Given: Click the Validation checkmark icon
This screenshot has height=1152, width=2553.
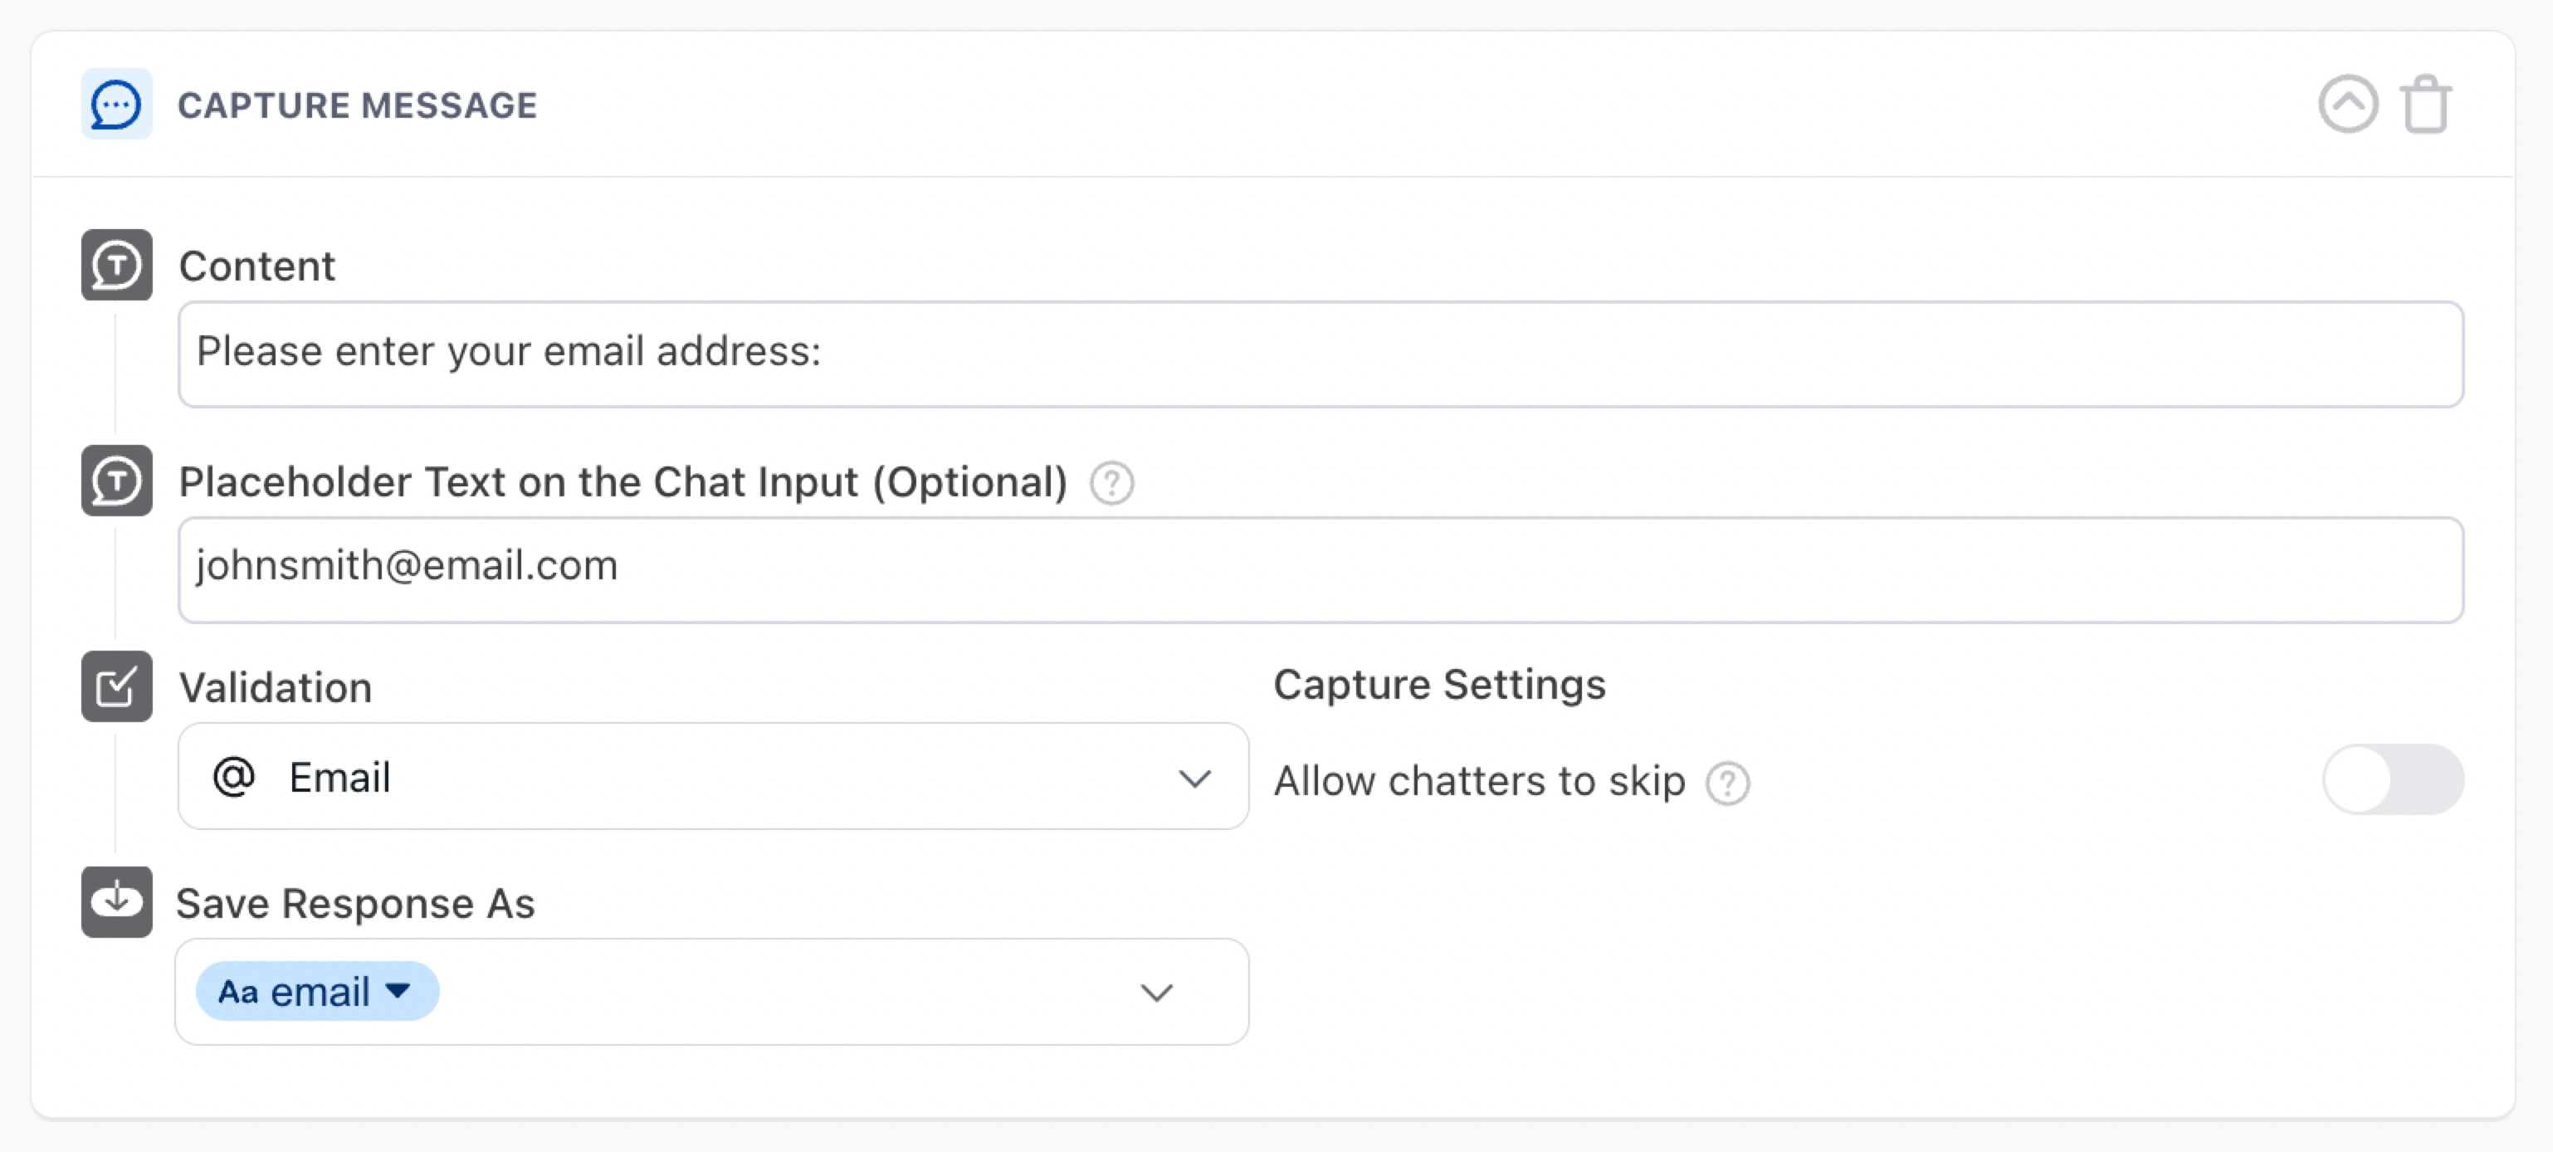Looking at the screenshot, I should [x=116, y=686].
